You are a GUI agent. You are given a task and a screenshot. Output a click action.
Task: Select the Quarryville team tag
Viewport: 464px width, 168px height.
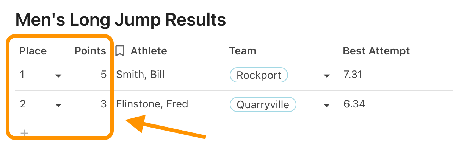(x=263, y=104)
